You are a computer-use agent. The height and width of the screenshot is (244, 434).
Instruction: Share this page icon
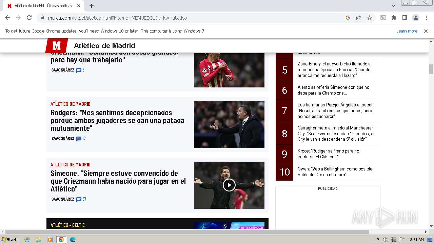pyautogui.click(x=359, y=18)
